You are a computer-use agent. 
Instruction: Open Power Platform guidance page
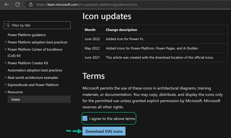click(x=27, y=35)
